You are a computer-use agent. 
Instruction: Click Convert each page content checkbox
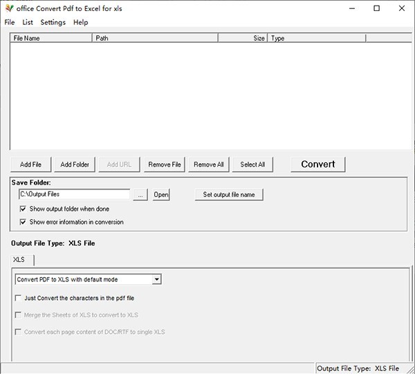click(18, 332)
